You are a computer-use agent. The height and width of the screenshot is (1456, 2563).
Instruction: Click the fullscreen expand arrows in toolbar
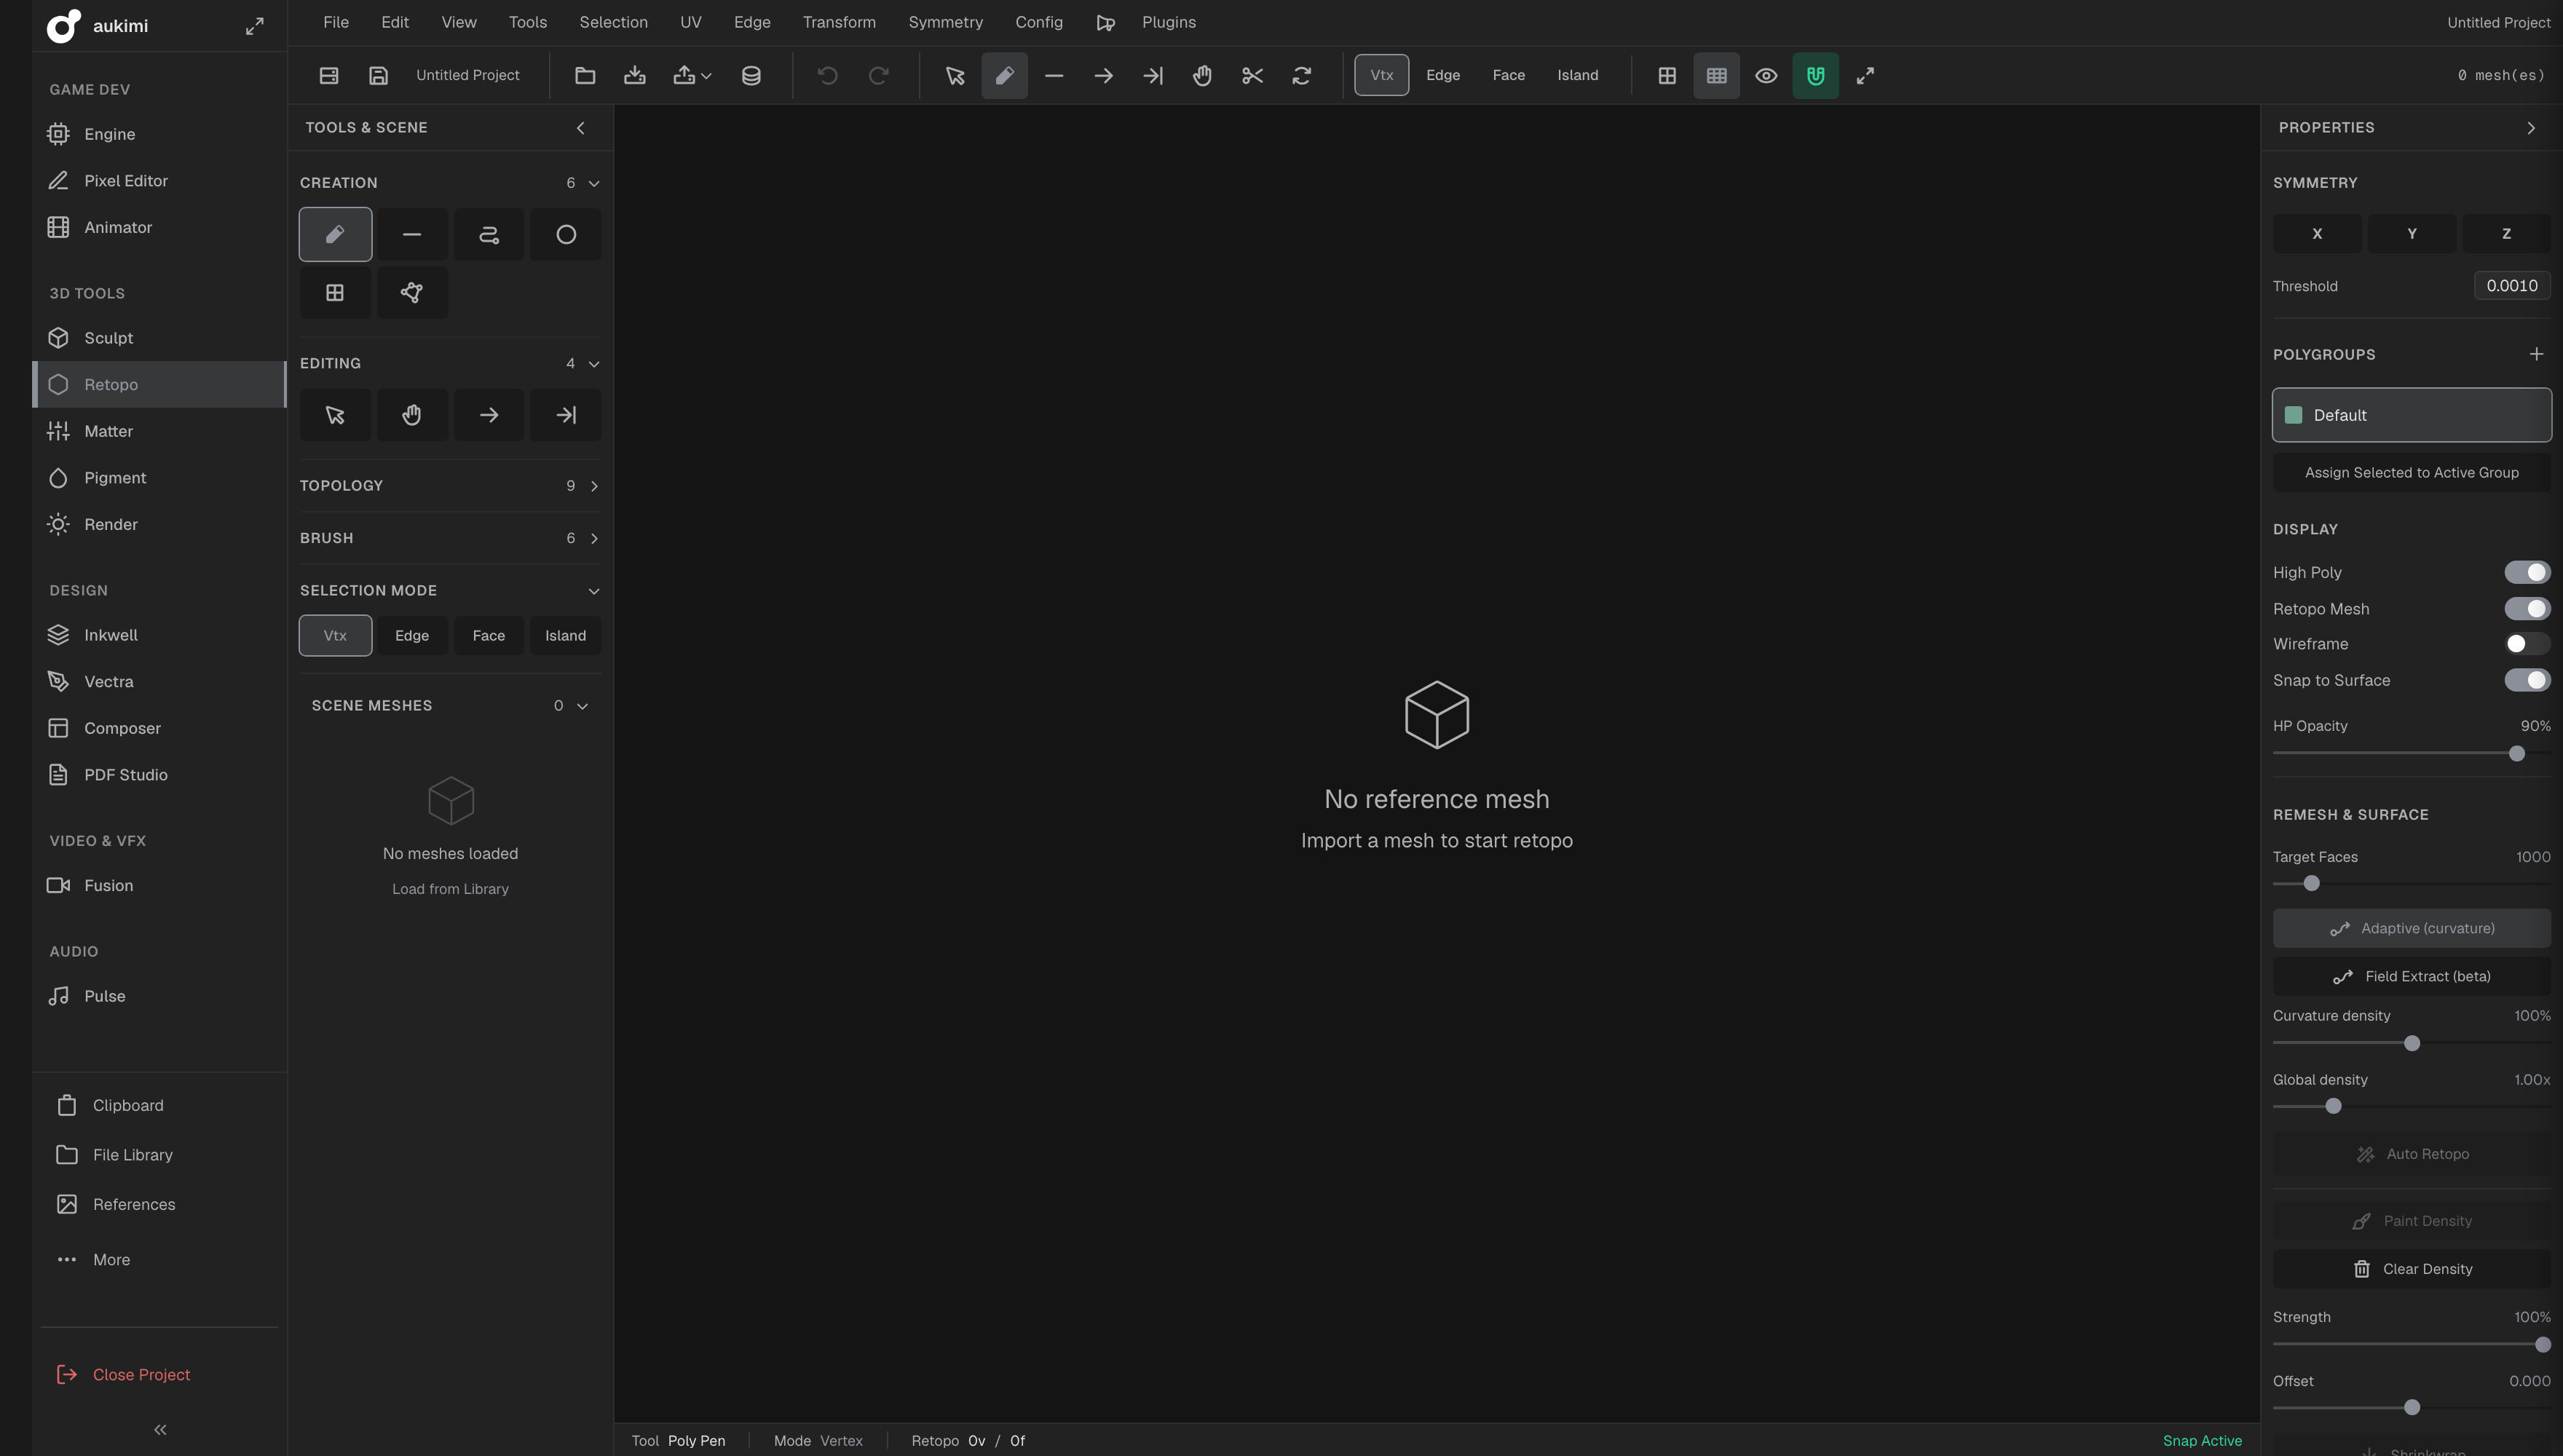click(x=1865, y=75)
